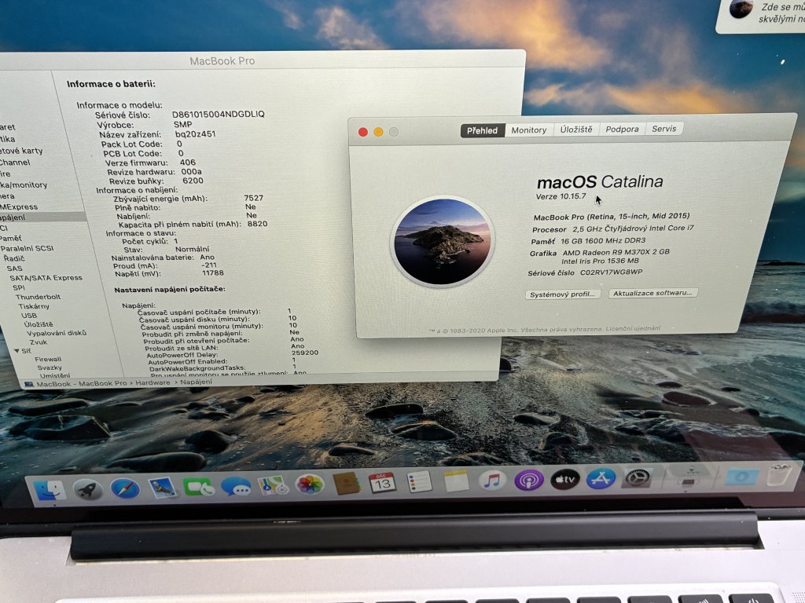805x603 pixels.
Task: Open Notes yellow pad in Dock
Action: click(x=456, y=481)
